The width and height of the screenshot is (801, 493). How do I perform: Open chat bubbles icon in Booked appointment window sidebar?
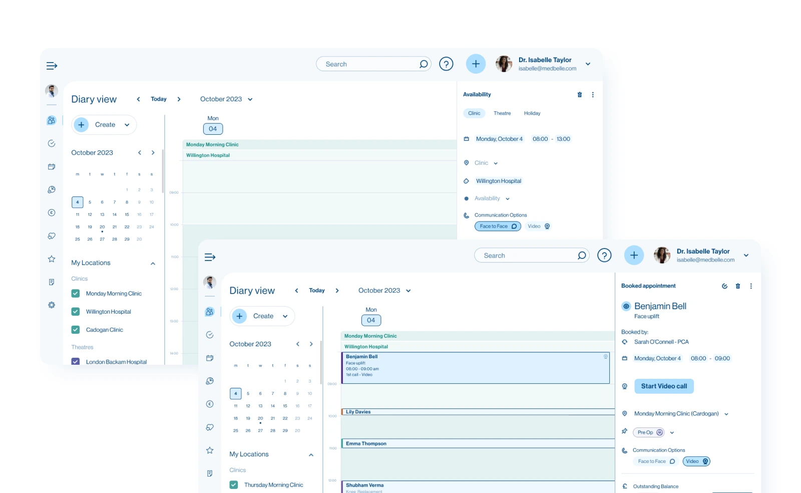pos(210,427)
